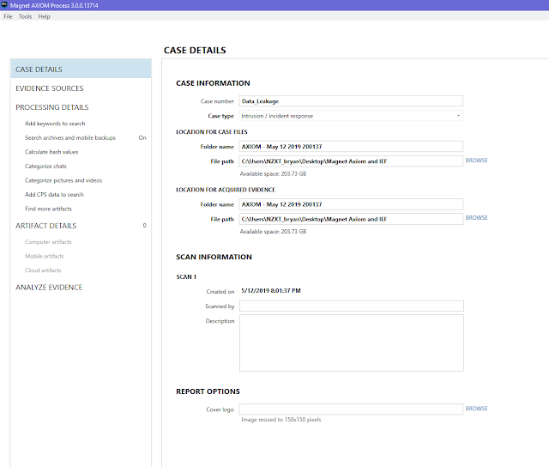Click the Magnet AXIOM app icon in title bar
The width and height of the screenshot is (549, 467).
coord(4,5)
